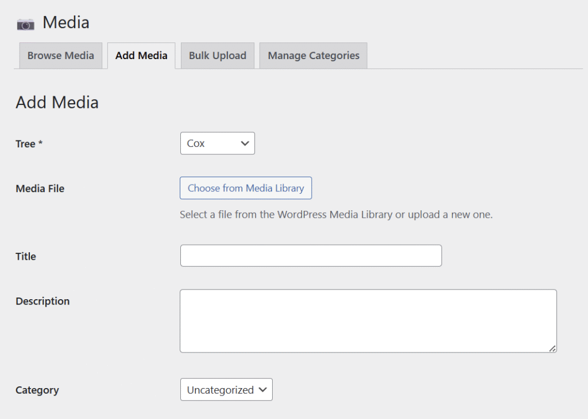Click the Media File label
The height and width of the screenshot is (419, 588).
click(40, 189)
